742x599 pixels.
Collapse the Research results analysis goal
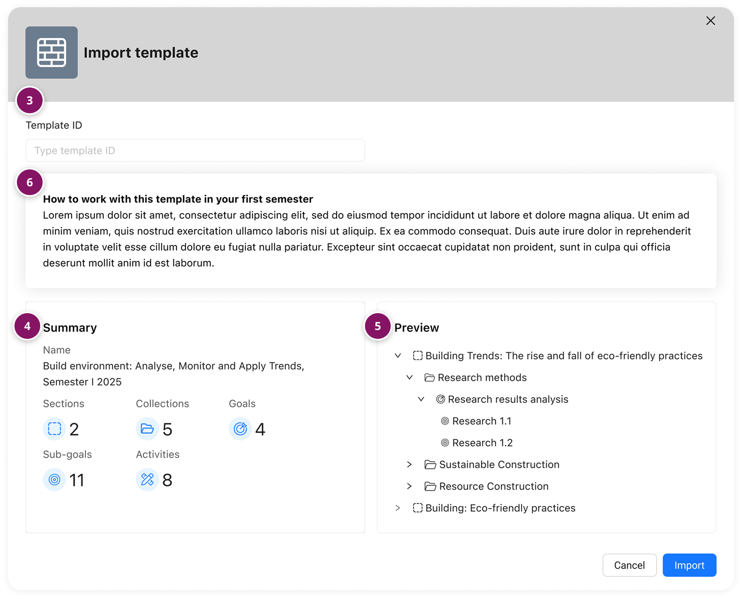tap(421, 399)
